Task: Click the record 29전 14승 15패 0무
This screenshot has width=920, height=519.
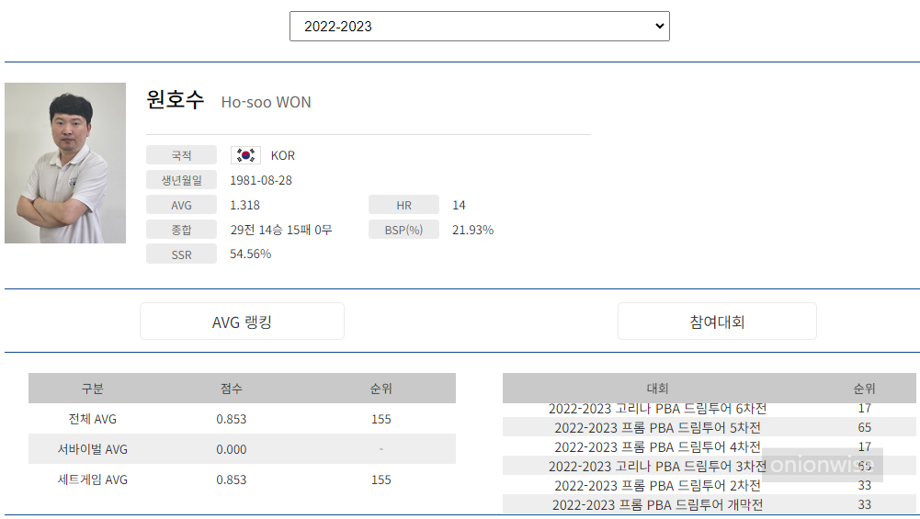Action: (281, 230)
